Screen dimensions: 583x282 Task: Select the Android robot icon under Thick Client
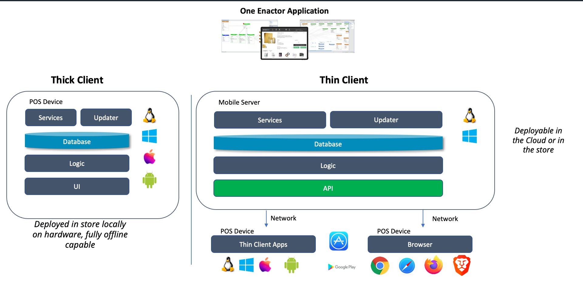[149, 180]
